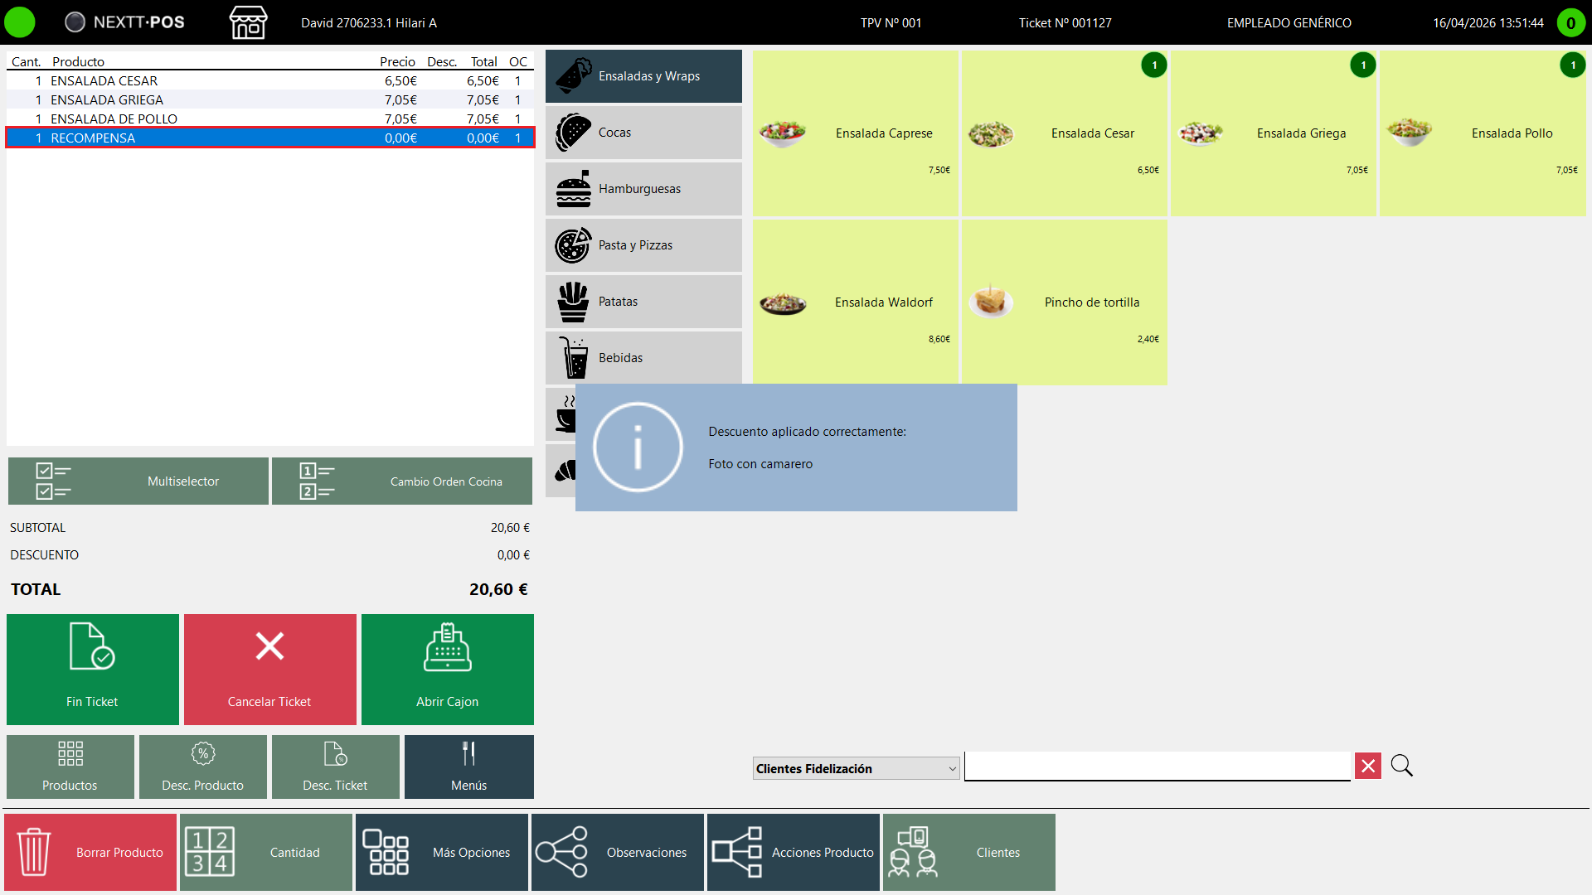The image size is (1592, 895).
Task: Click Cancelar Ticket button
Action: pos(270,670)
